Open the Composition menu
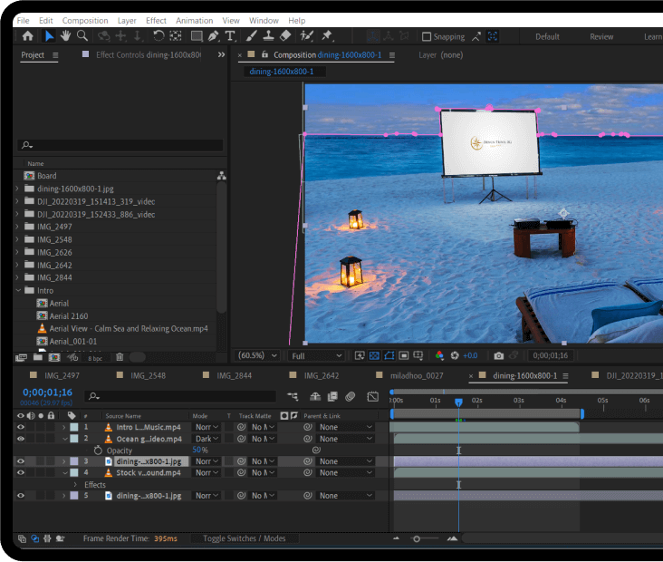The height and width of the screenshot is (562, 663). [x=85, y=20]
